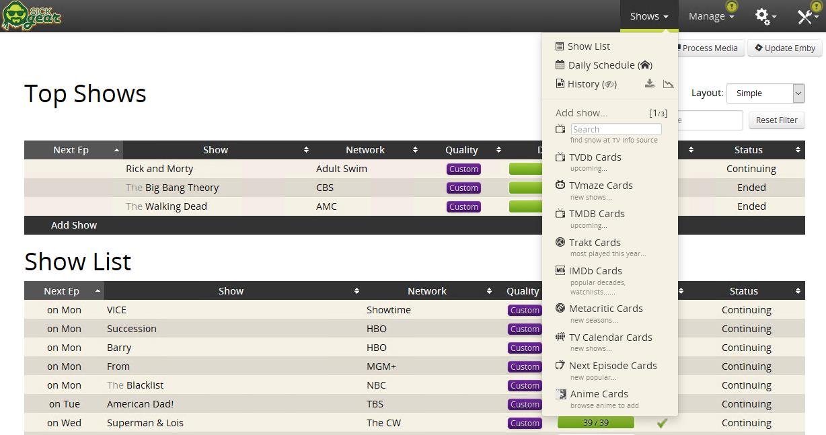Click the MGM+ network cell

(381, 366)
